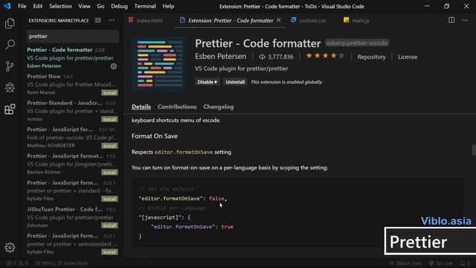The width and height of the screenshot is (476, 268).
Task: Install Prettier by Bastian Kistner
Action: [109, 172]
